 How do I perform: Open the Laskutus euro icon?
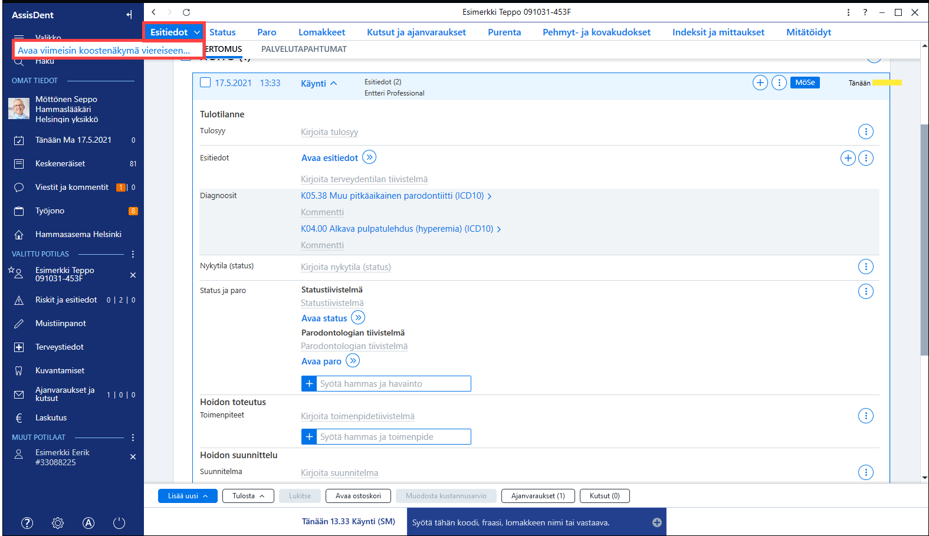coord(19,418)
